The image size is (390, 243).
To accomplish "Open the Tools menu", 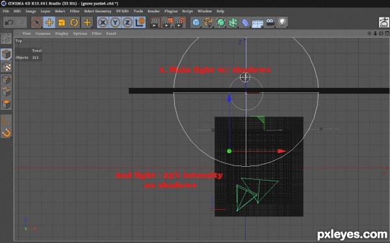I will [x=138, y=11].
